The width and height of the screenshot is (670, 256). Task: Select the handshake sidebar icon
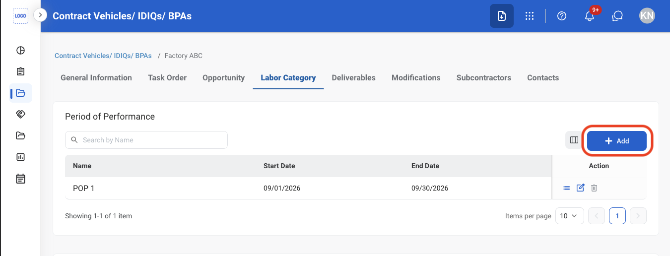(20, 114)
